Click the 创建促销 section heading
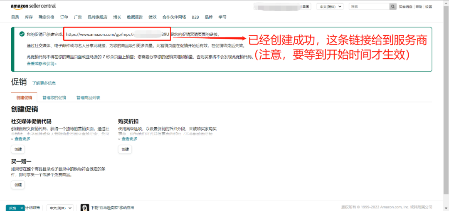This screenshot has height=211, width=449. tap(25, 109)
